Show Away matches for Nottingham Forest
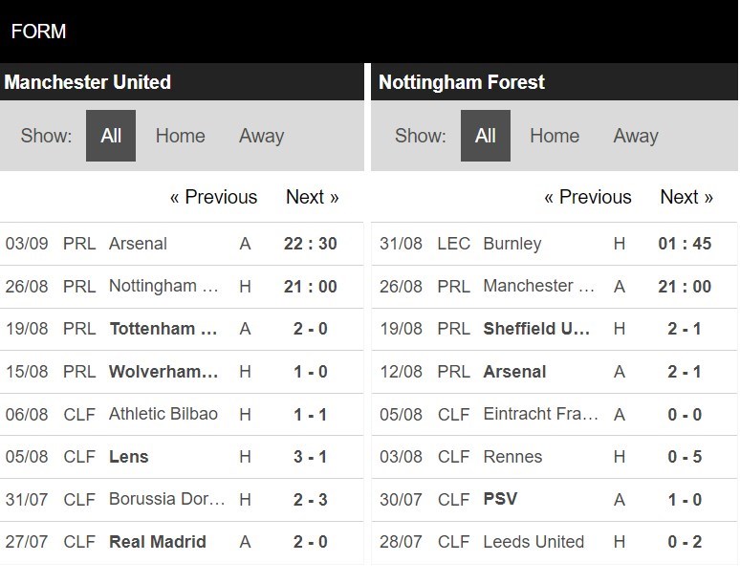 [636, 136]
